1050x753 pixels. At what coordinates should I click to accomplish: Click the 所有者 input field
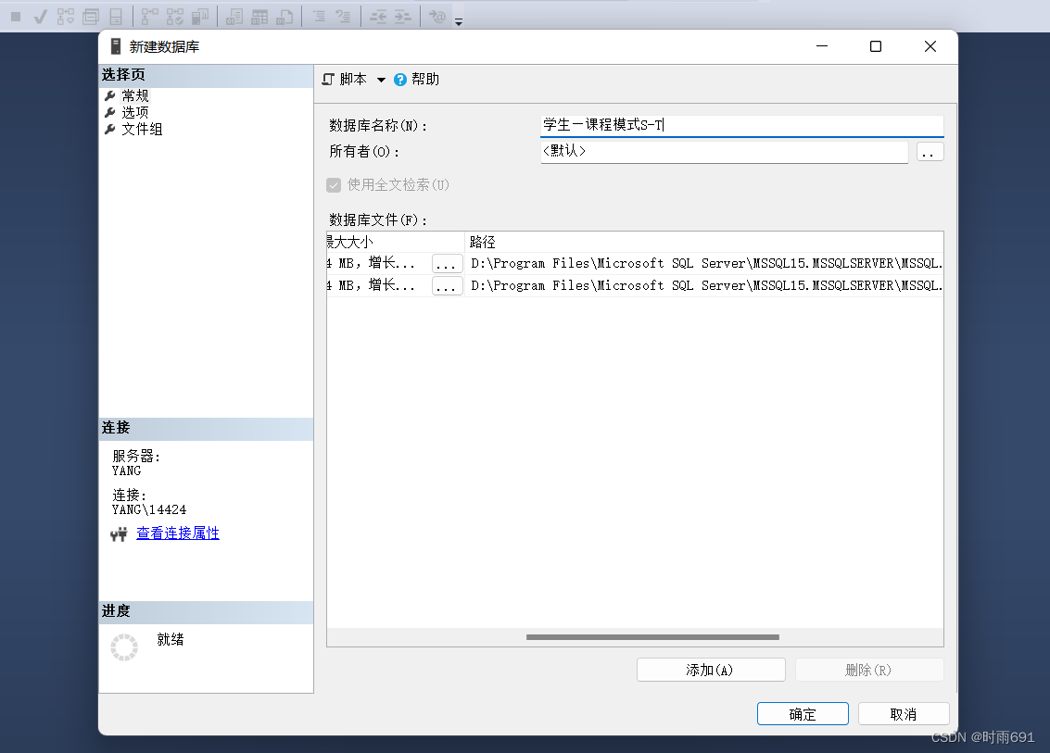(724, 151)
